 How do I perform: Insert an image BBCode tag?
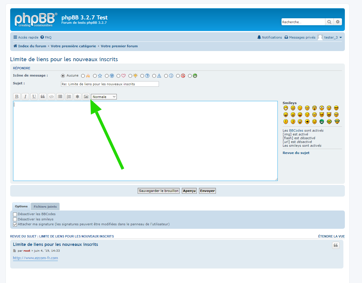tap(86, 97)
